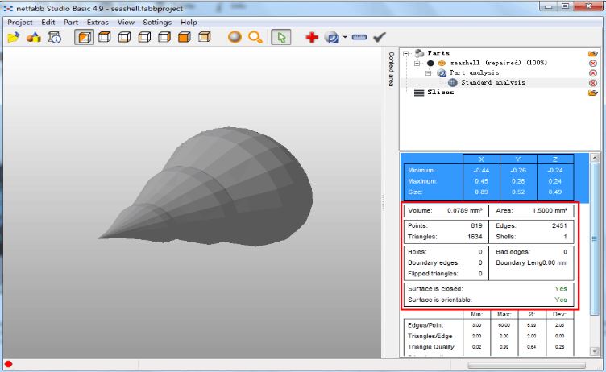Pick the mostly white cube view icon
This screenshot has height=372, width=606.
coord(144,37)
